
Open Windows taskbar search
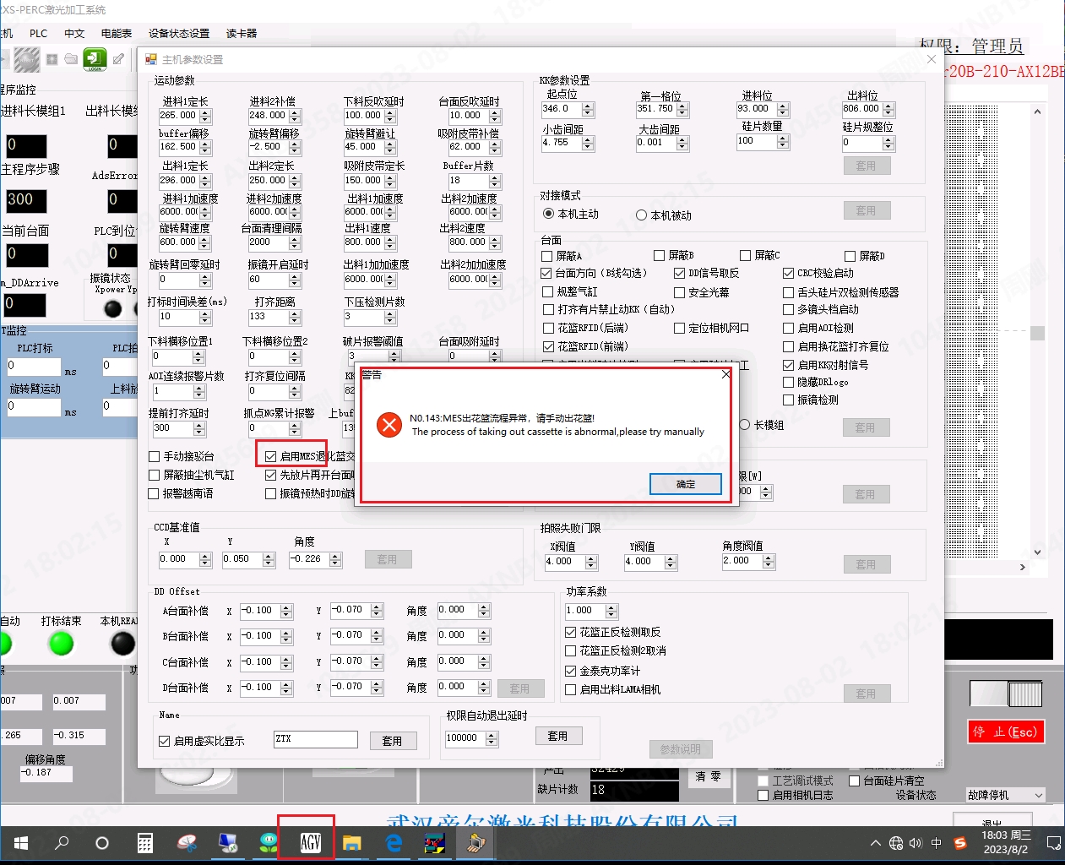62,843
